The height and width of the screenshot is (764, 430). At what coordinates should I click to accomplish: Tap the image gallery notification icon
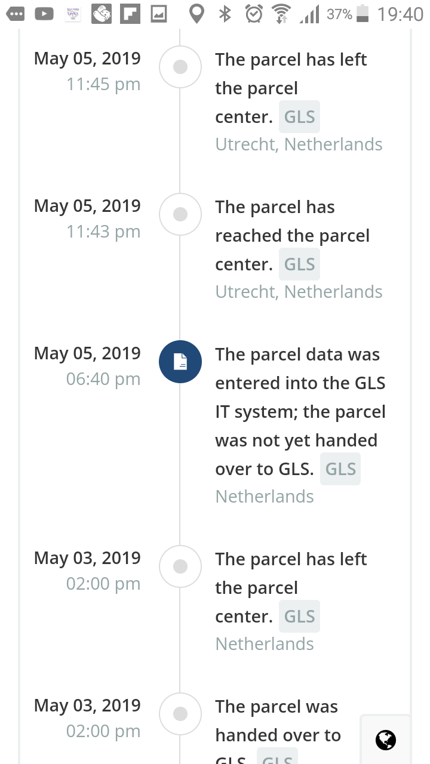point(158,14)
